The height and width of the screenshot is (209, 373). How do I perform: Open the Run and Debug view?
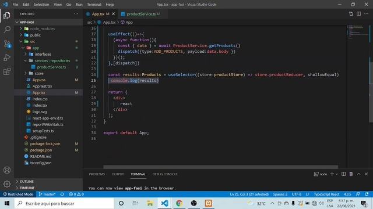tap(7, 57)
